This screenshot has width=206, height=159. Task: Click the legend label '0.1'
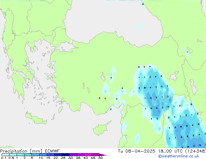(4, 158)
